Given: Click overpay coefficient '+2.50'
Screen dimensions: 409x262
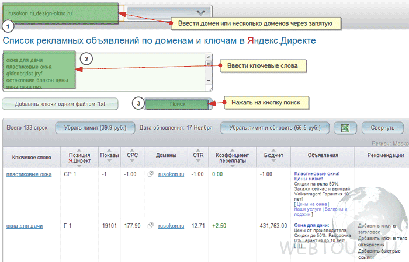Looking at the screenshot, I should pos(219,226).
